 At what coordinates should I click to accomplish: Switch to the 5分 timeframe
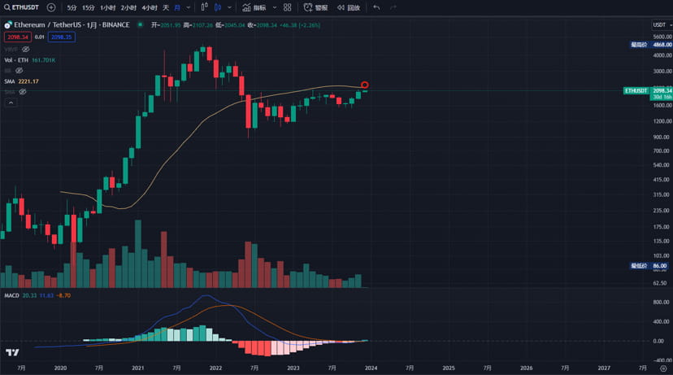click(72, 8)
